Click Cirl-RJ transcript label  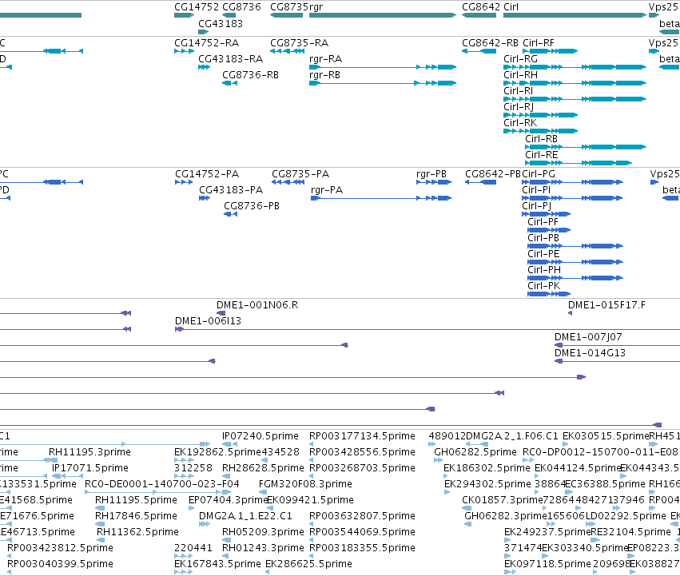pos(519,107)
